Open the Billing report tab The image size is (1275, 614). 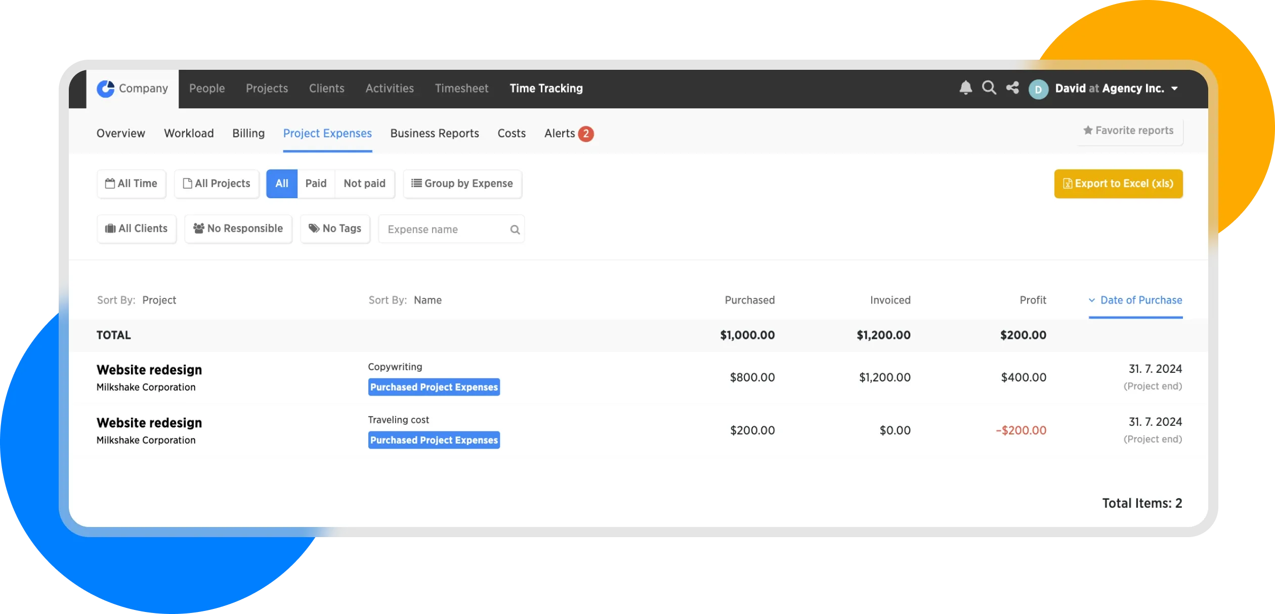tap(248, 134)
